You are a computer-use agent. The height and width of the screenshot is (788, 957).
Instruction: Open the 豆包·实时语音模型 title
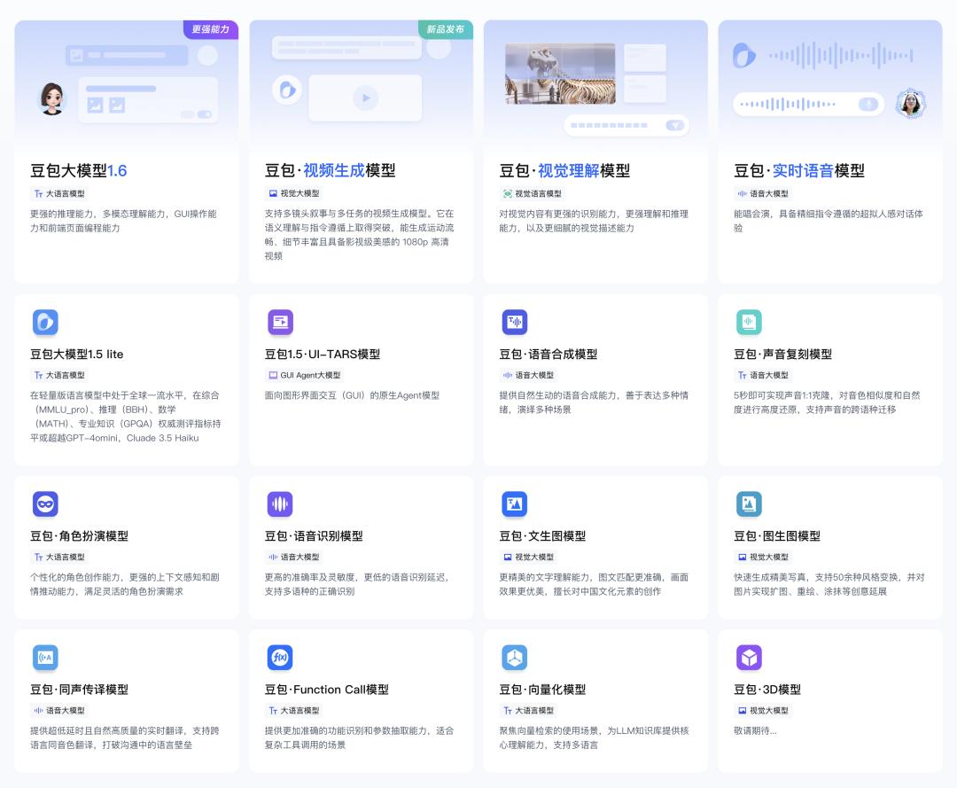[x=799, y=170]
